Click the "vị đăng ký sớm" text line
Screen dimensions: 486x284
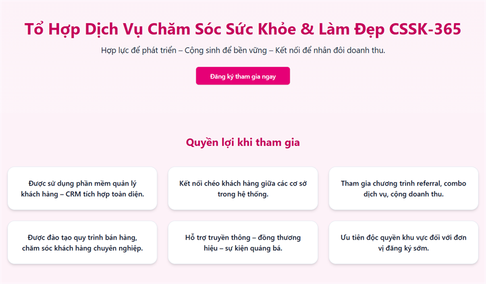[403, 248]
